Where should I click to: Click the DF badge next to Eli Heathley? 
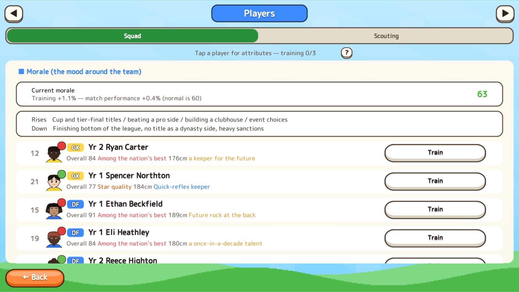click(75, 233)
